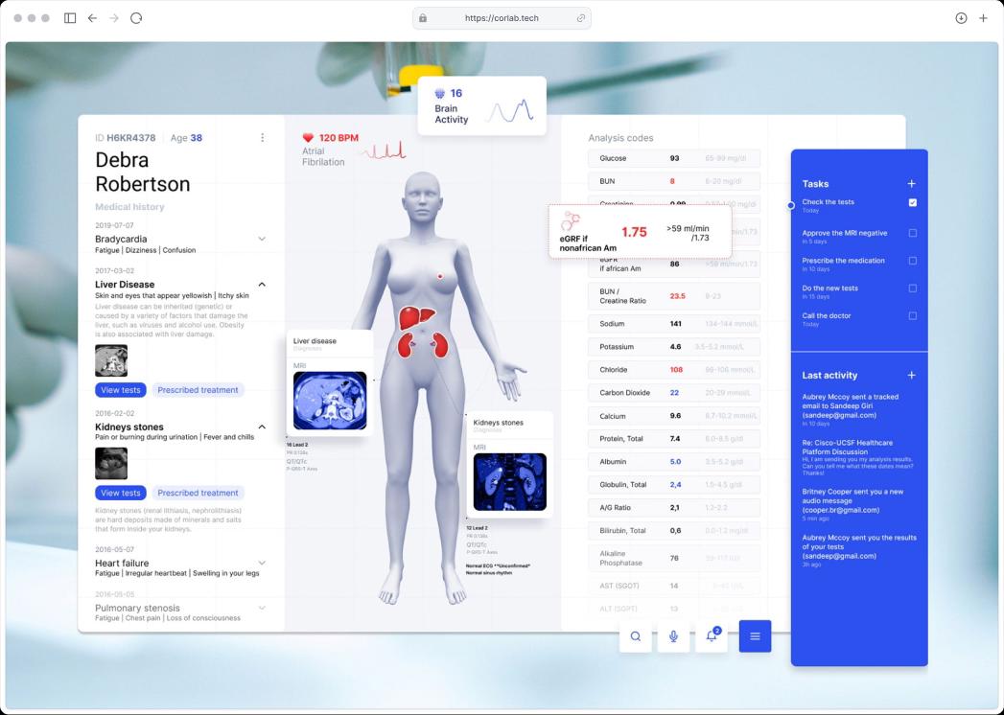Open Aubrey Mccoy test results activity
The height and width of the screenshot is (715, 1004).
coord(859,551)
